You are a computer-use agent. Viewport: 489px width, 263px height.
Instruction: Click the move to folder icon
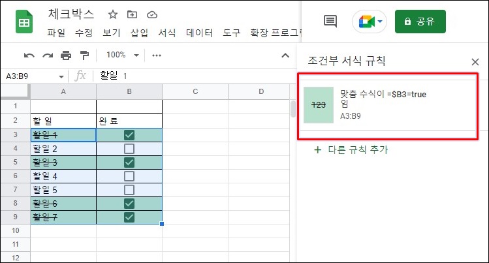tap(132, 14)
